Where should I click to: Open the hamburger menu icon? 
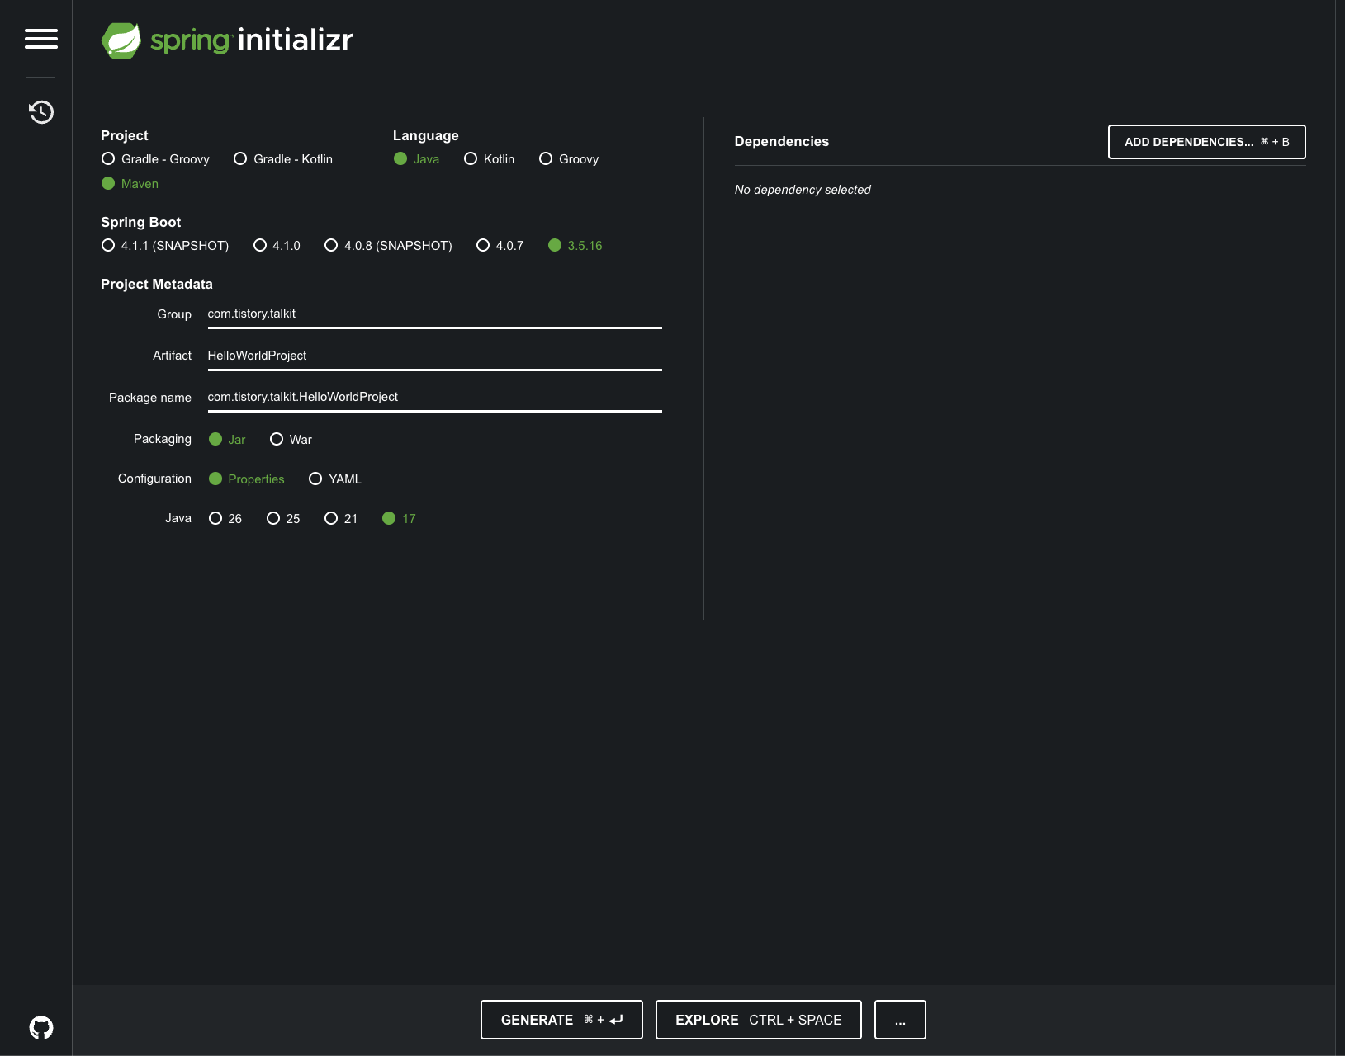point(41,39)
